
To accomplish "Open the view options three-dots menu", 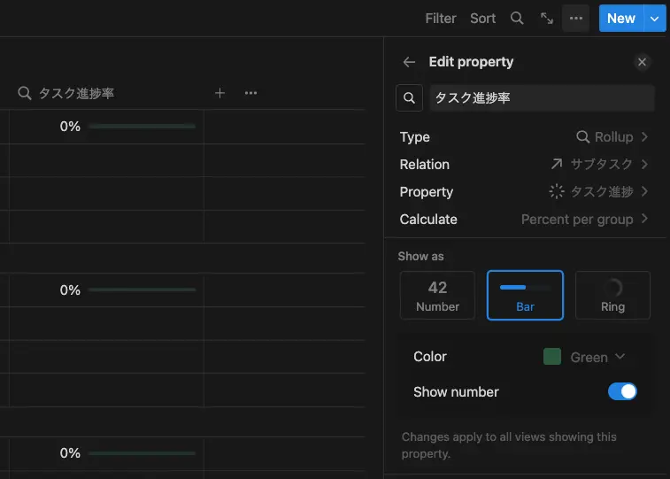I will click(576, 19).
